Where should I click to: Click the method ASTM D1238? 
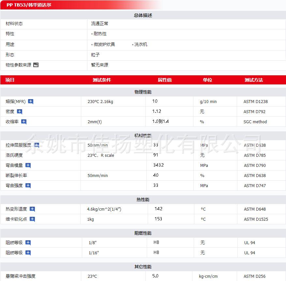[x=256, y=102]
